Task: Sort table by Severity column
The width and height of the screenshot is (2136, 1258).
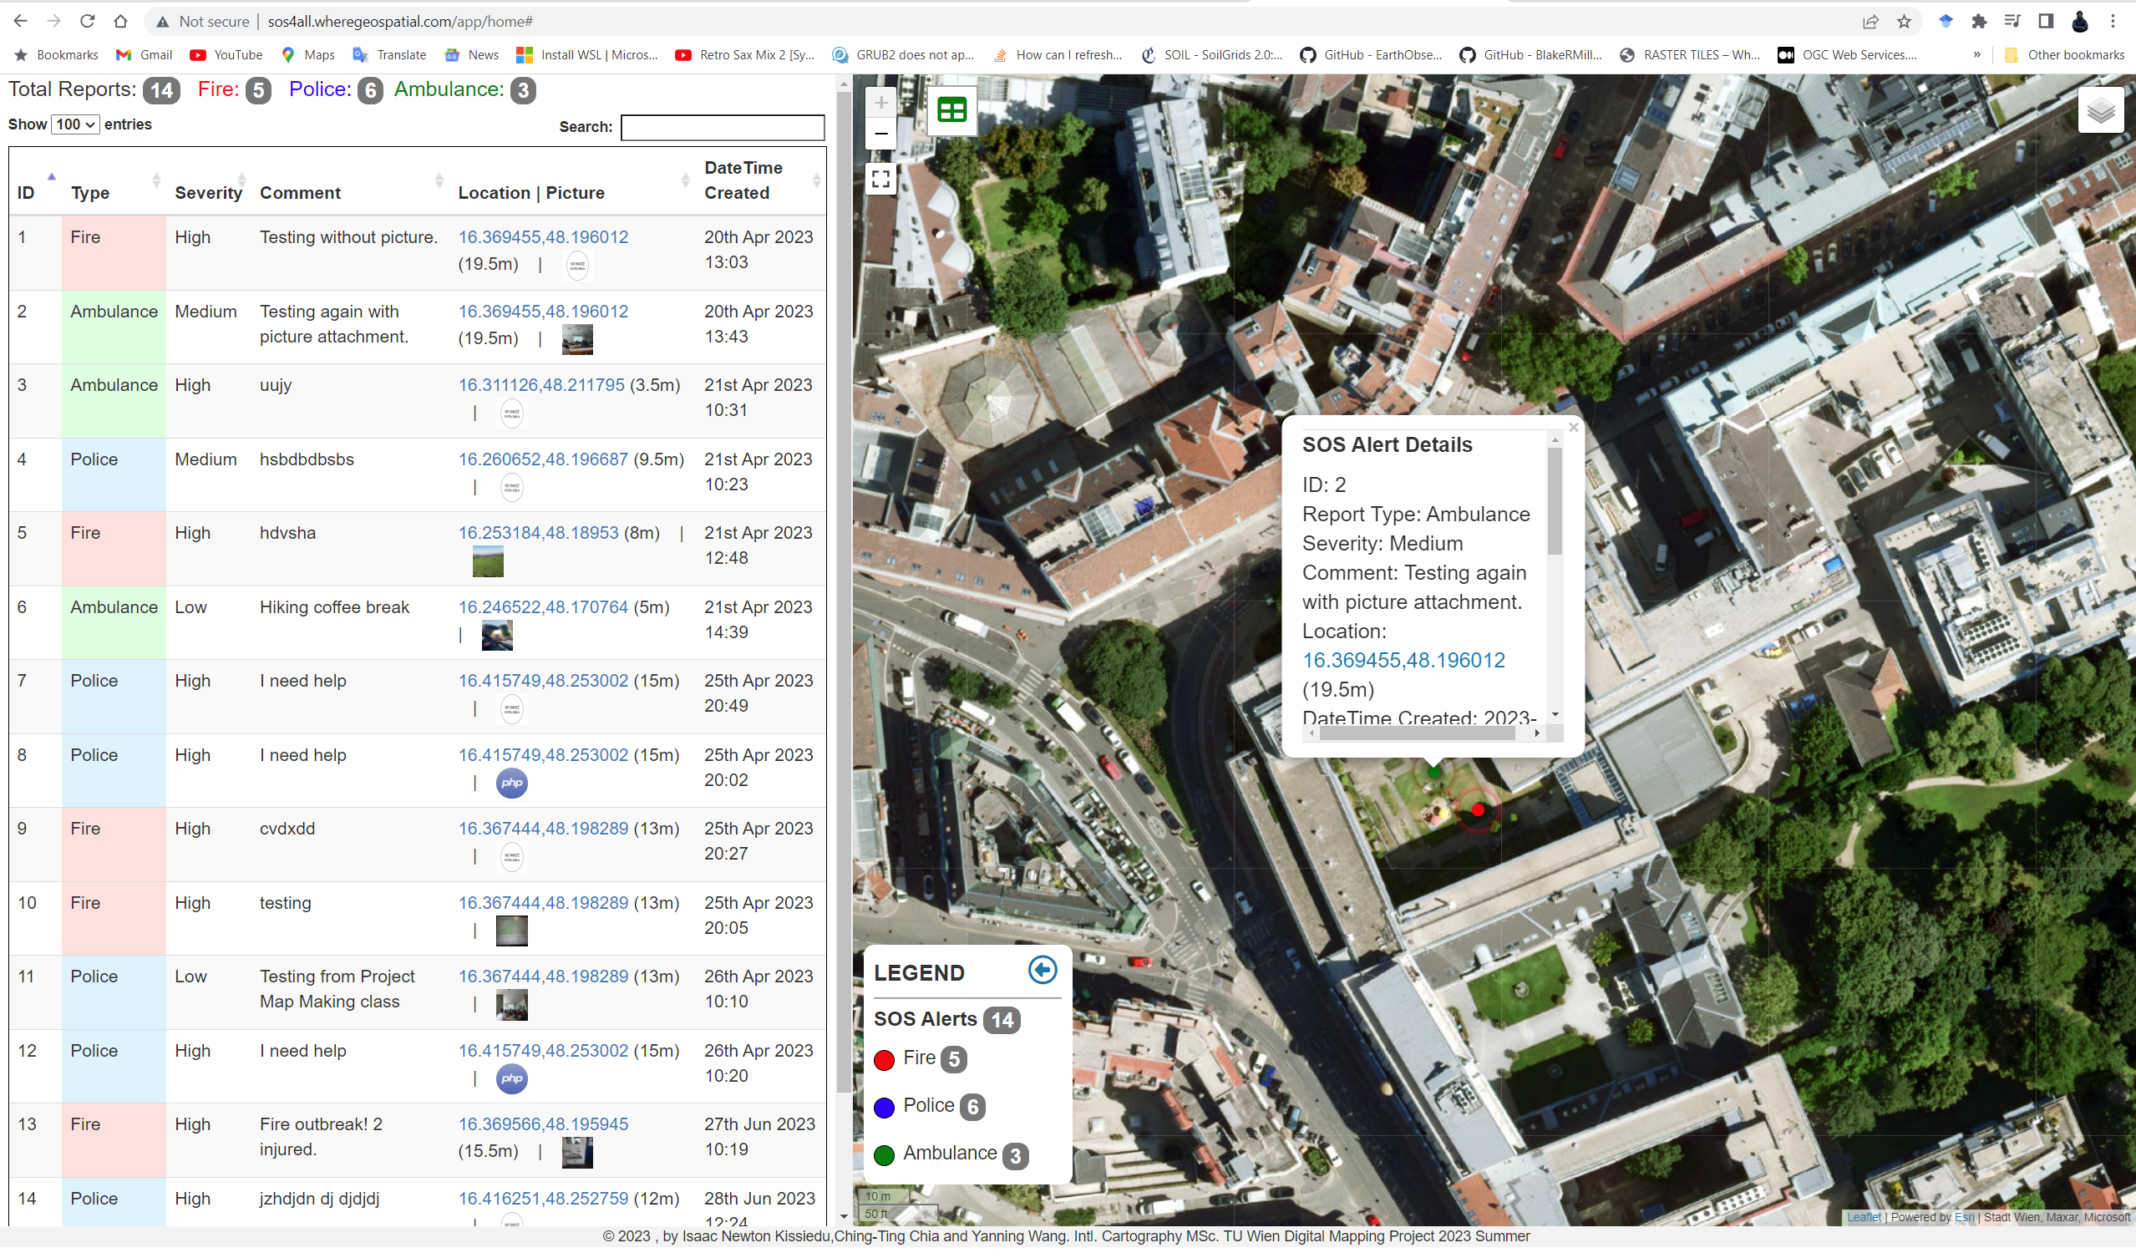Action: (209, 192)
